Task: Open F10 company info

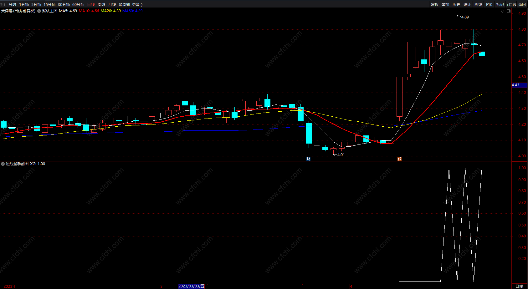Action: pos(489,5)
